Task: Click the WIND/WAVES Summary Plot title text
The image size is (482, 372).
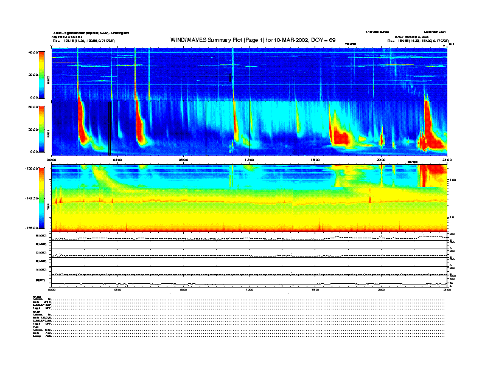Action: 253,40
